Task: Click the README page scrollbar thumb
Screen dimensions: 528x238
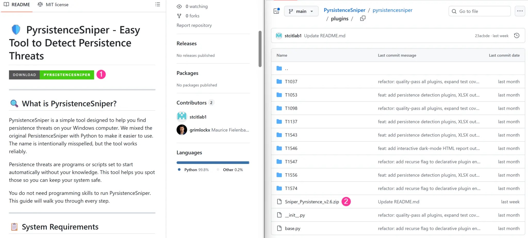Action: click(x=260, y=49)
